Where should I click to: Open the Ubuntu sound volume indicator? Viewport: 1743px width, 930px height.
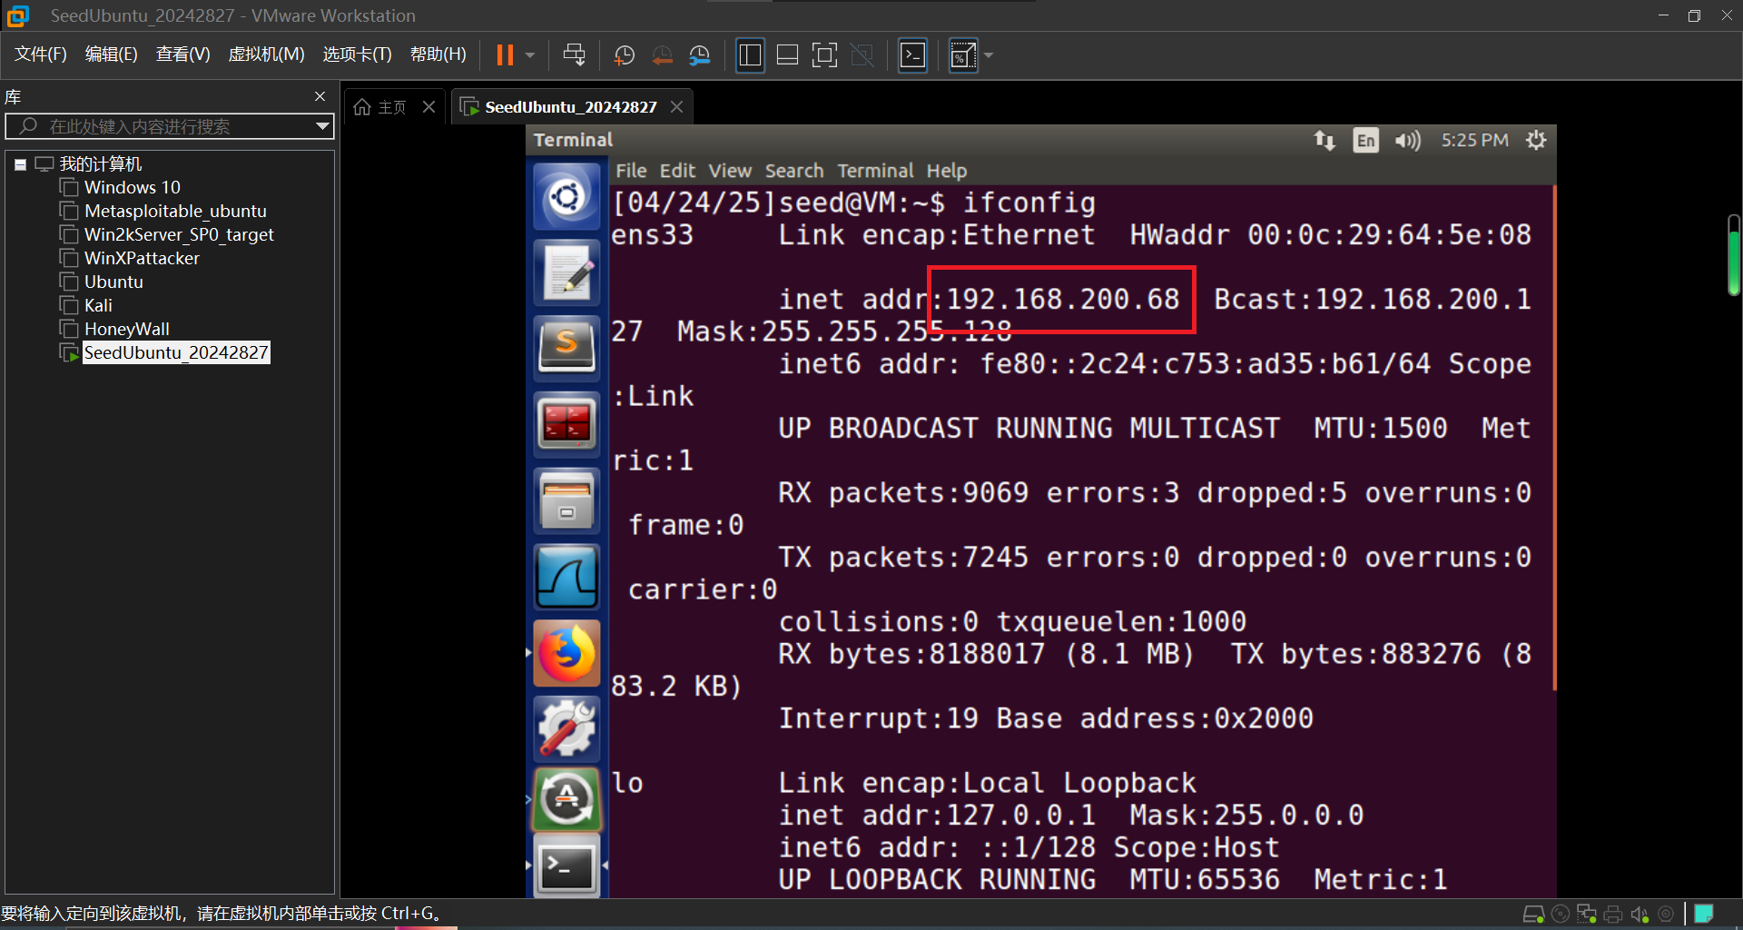(x=1408, y=140)
